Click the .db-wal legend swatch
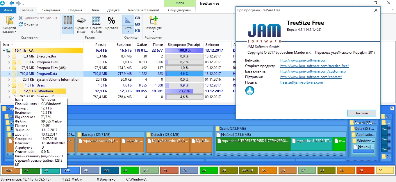Screen dimensions: 396x182 tap(248, 170)
